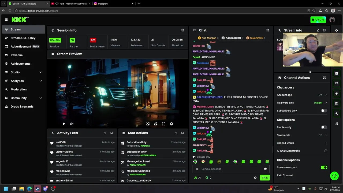Click the Kick logo
This screenshot has height=193, width=343.
tap(20, 20)
